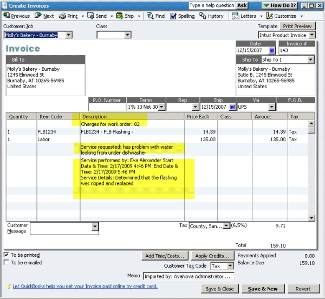The image size is (325, 299).
Task: Click Save & Close button
Action: click(219, 289)
